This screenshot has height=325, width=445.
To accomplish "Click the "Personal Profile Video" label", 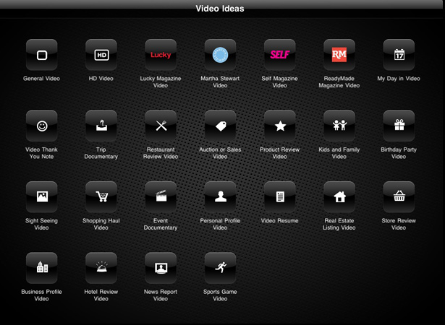I will pos(220,224).
